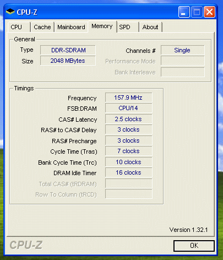
Task: Click the CPU-Z title bar text
Action: 27,12
